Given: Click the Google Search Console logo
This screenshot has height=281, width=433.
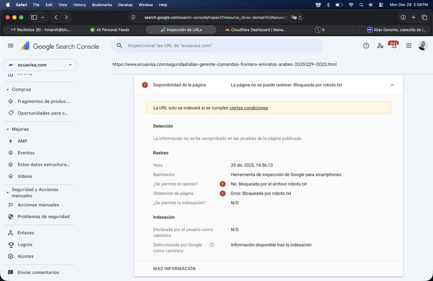Looking at the screenshot, I should point(60,46).
